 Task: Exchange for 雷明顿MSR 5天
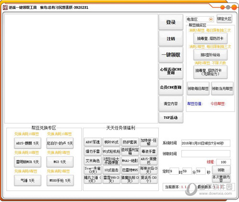[28, 162]
